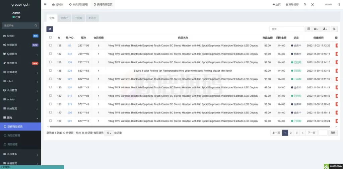
Task: Check the row with Id 138
Action: pos(51,45)
